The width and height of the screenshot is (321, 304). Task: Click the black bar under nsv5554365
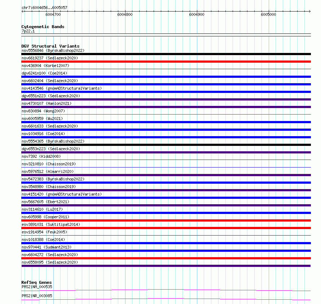166,145
